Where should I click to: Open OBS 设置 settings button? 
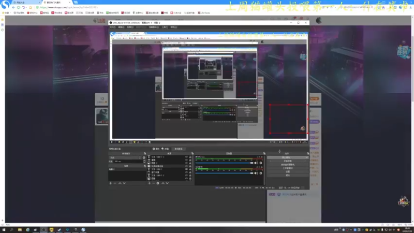click(288, 172)
